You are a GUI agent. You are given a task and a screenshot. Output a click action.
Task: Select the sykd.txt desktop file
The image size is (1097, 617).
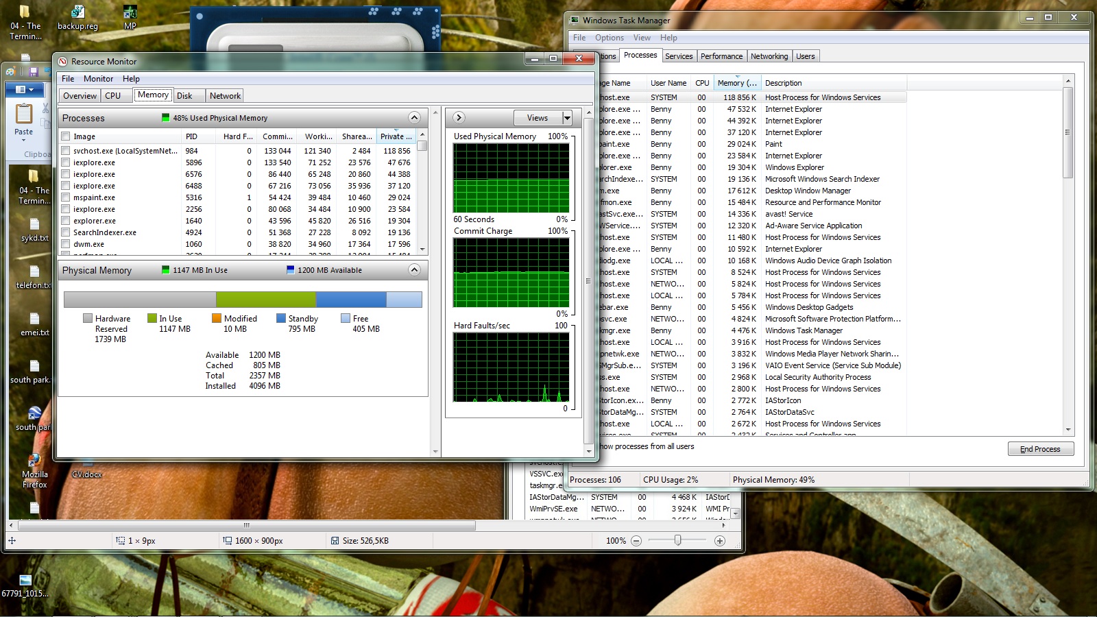tap(34, 230)
